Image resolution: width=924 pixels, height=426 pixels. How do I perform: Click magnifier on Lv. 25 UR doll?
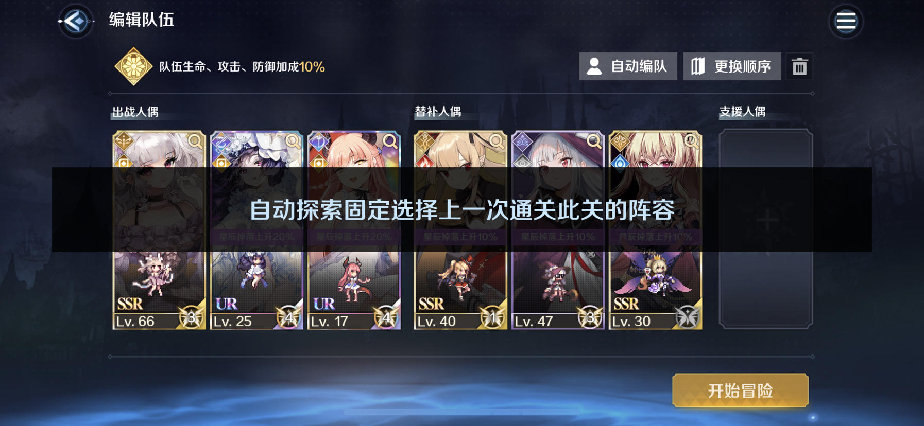[x=293, y=141]
